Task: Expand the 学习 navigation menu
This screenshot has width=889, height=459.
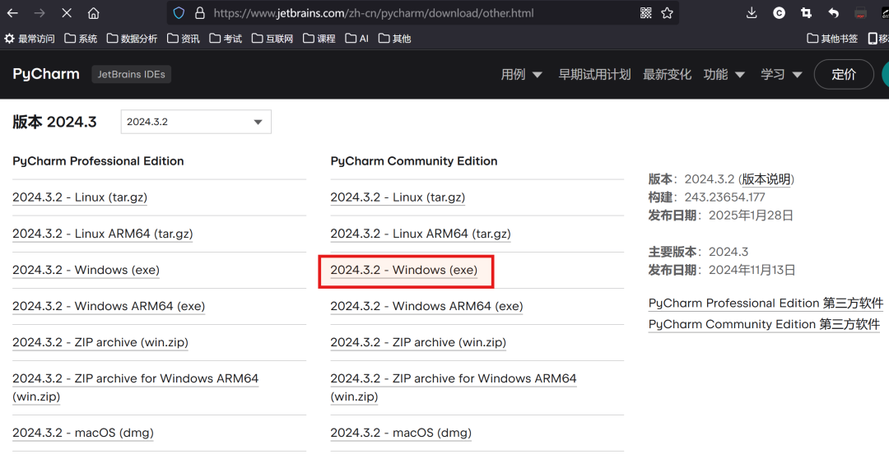Action: coord(781,74)
